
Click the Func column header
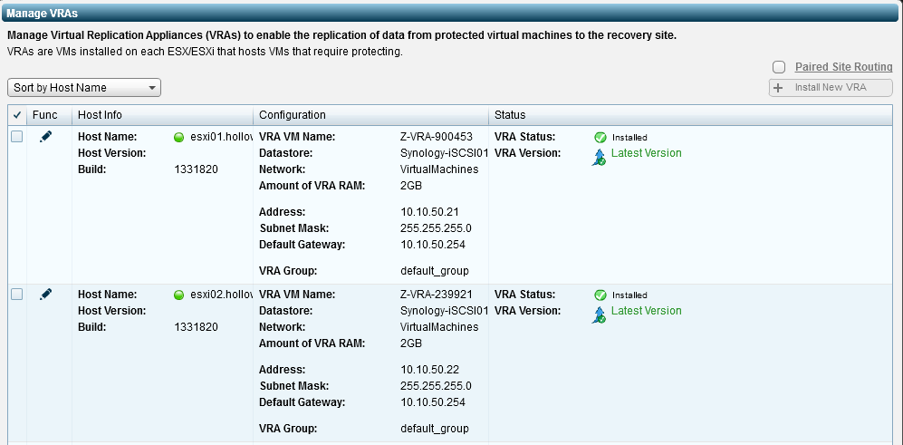point(44,115)
